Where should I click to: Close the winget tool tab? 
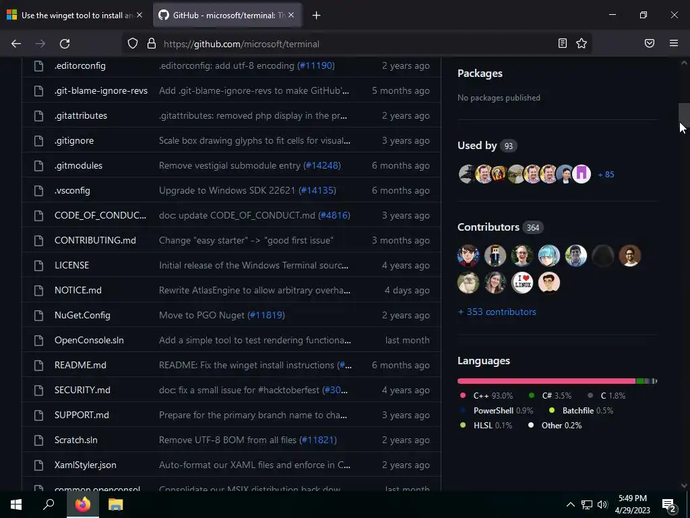coord(139,15)
